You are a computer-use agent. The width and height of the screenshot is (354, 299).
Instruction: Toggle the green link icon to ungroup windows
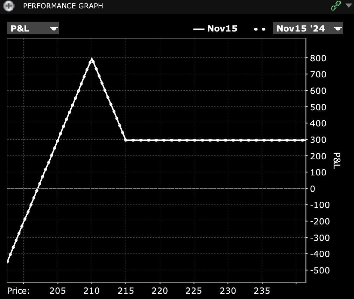pyautogui.click(x=335, y=6)
